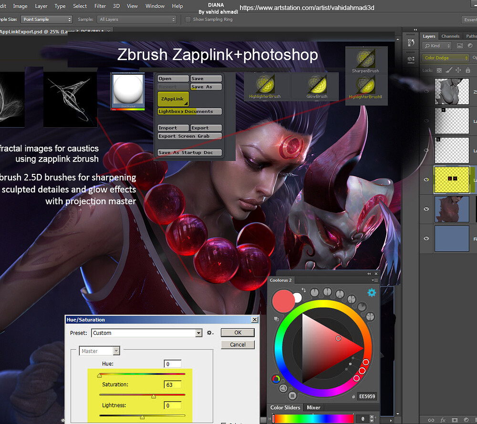Click Export Screen Grab button
This screenshot has height=424, width=477.
[x=189, y=136]
